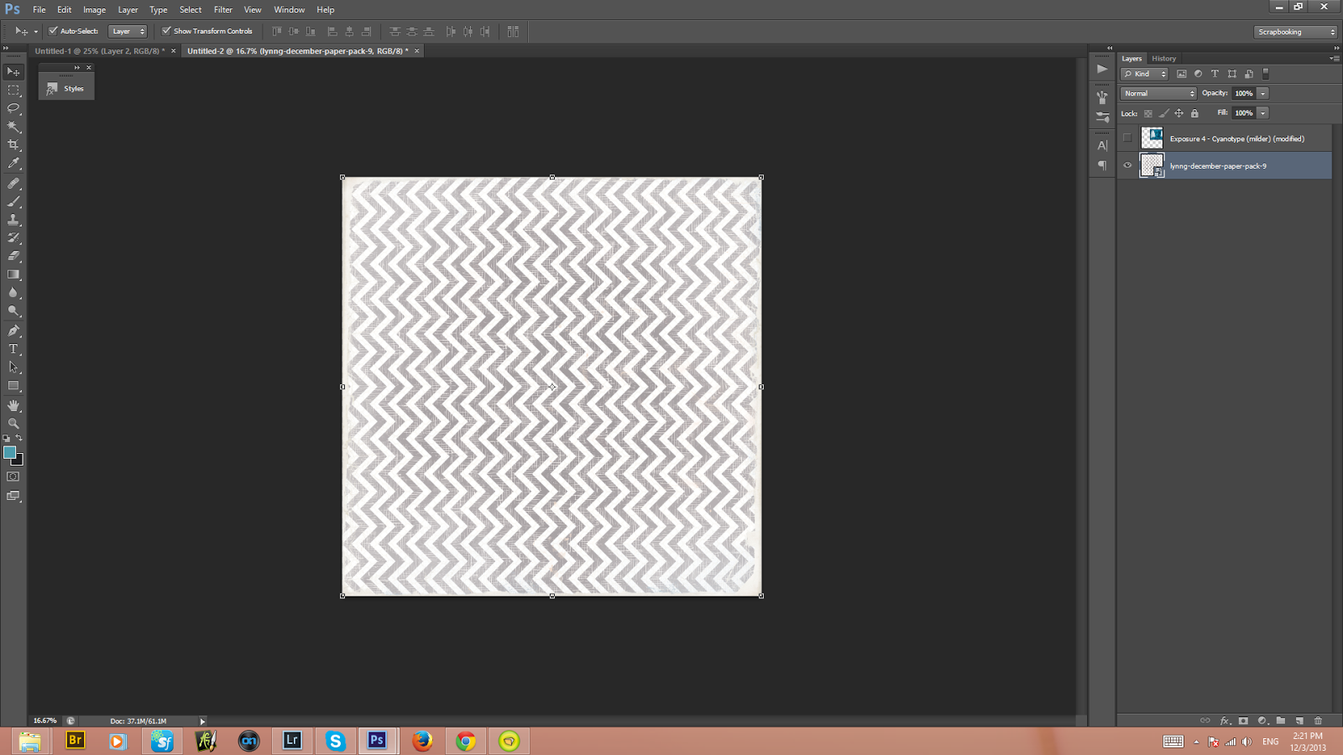1343x755 pixels.
Task: Create a new layer group
Action: (1280, 721)
